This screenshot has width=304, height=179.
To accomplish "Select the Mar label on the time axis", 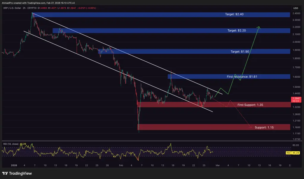I will click(218, 166).
